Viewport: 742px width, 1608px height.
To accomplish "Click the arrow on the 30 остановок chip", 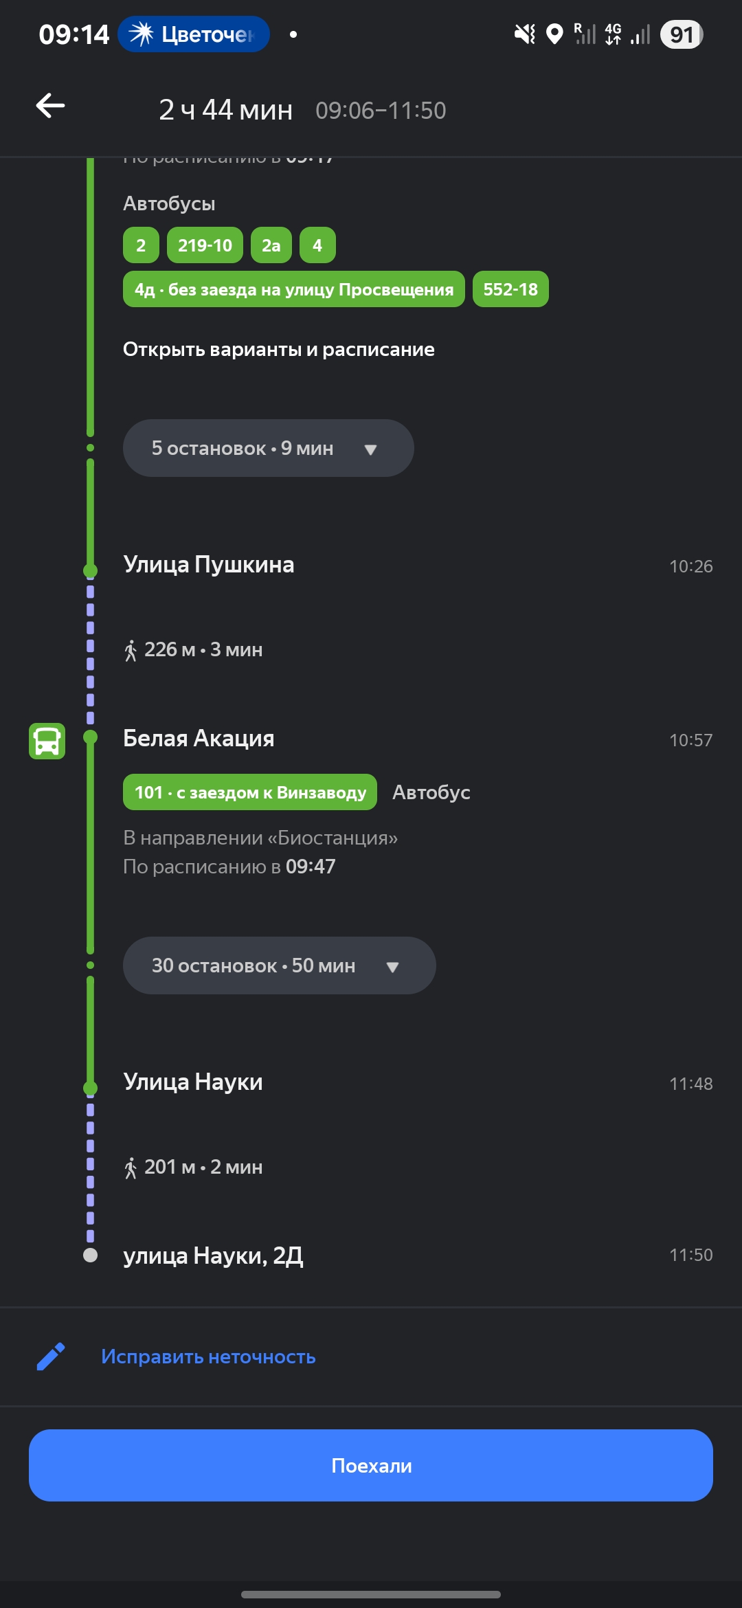I will (393, 967).
